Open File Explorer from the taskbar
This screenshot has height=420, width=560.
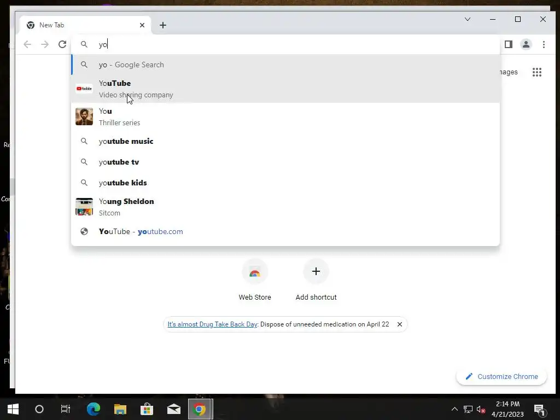pyautogui.click(x=120, y=409)
